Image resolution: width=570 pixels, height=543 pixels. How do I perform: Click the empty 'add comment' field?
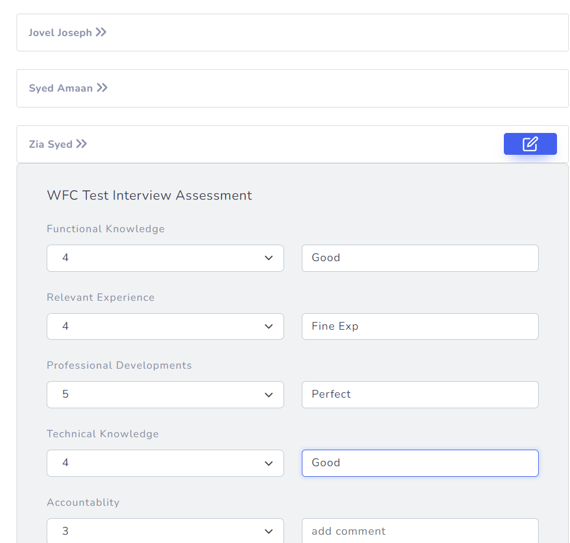click(419, 531)
